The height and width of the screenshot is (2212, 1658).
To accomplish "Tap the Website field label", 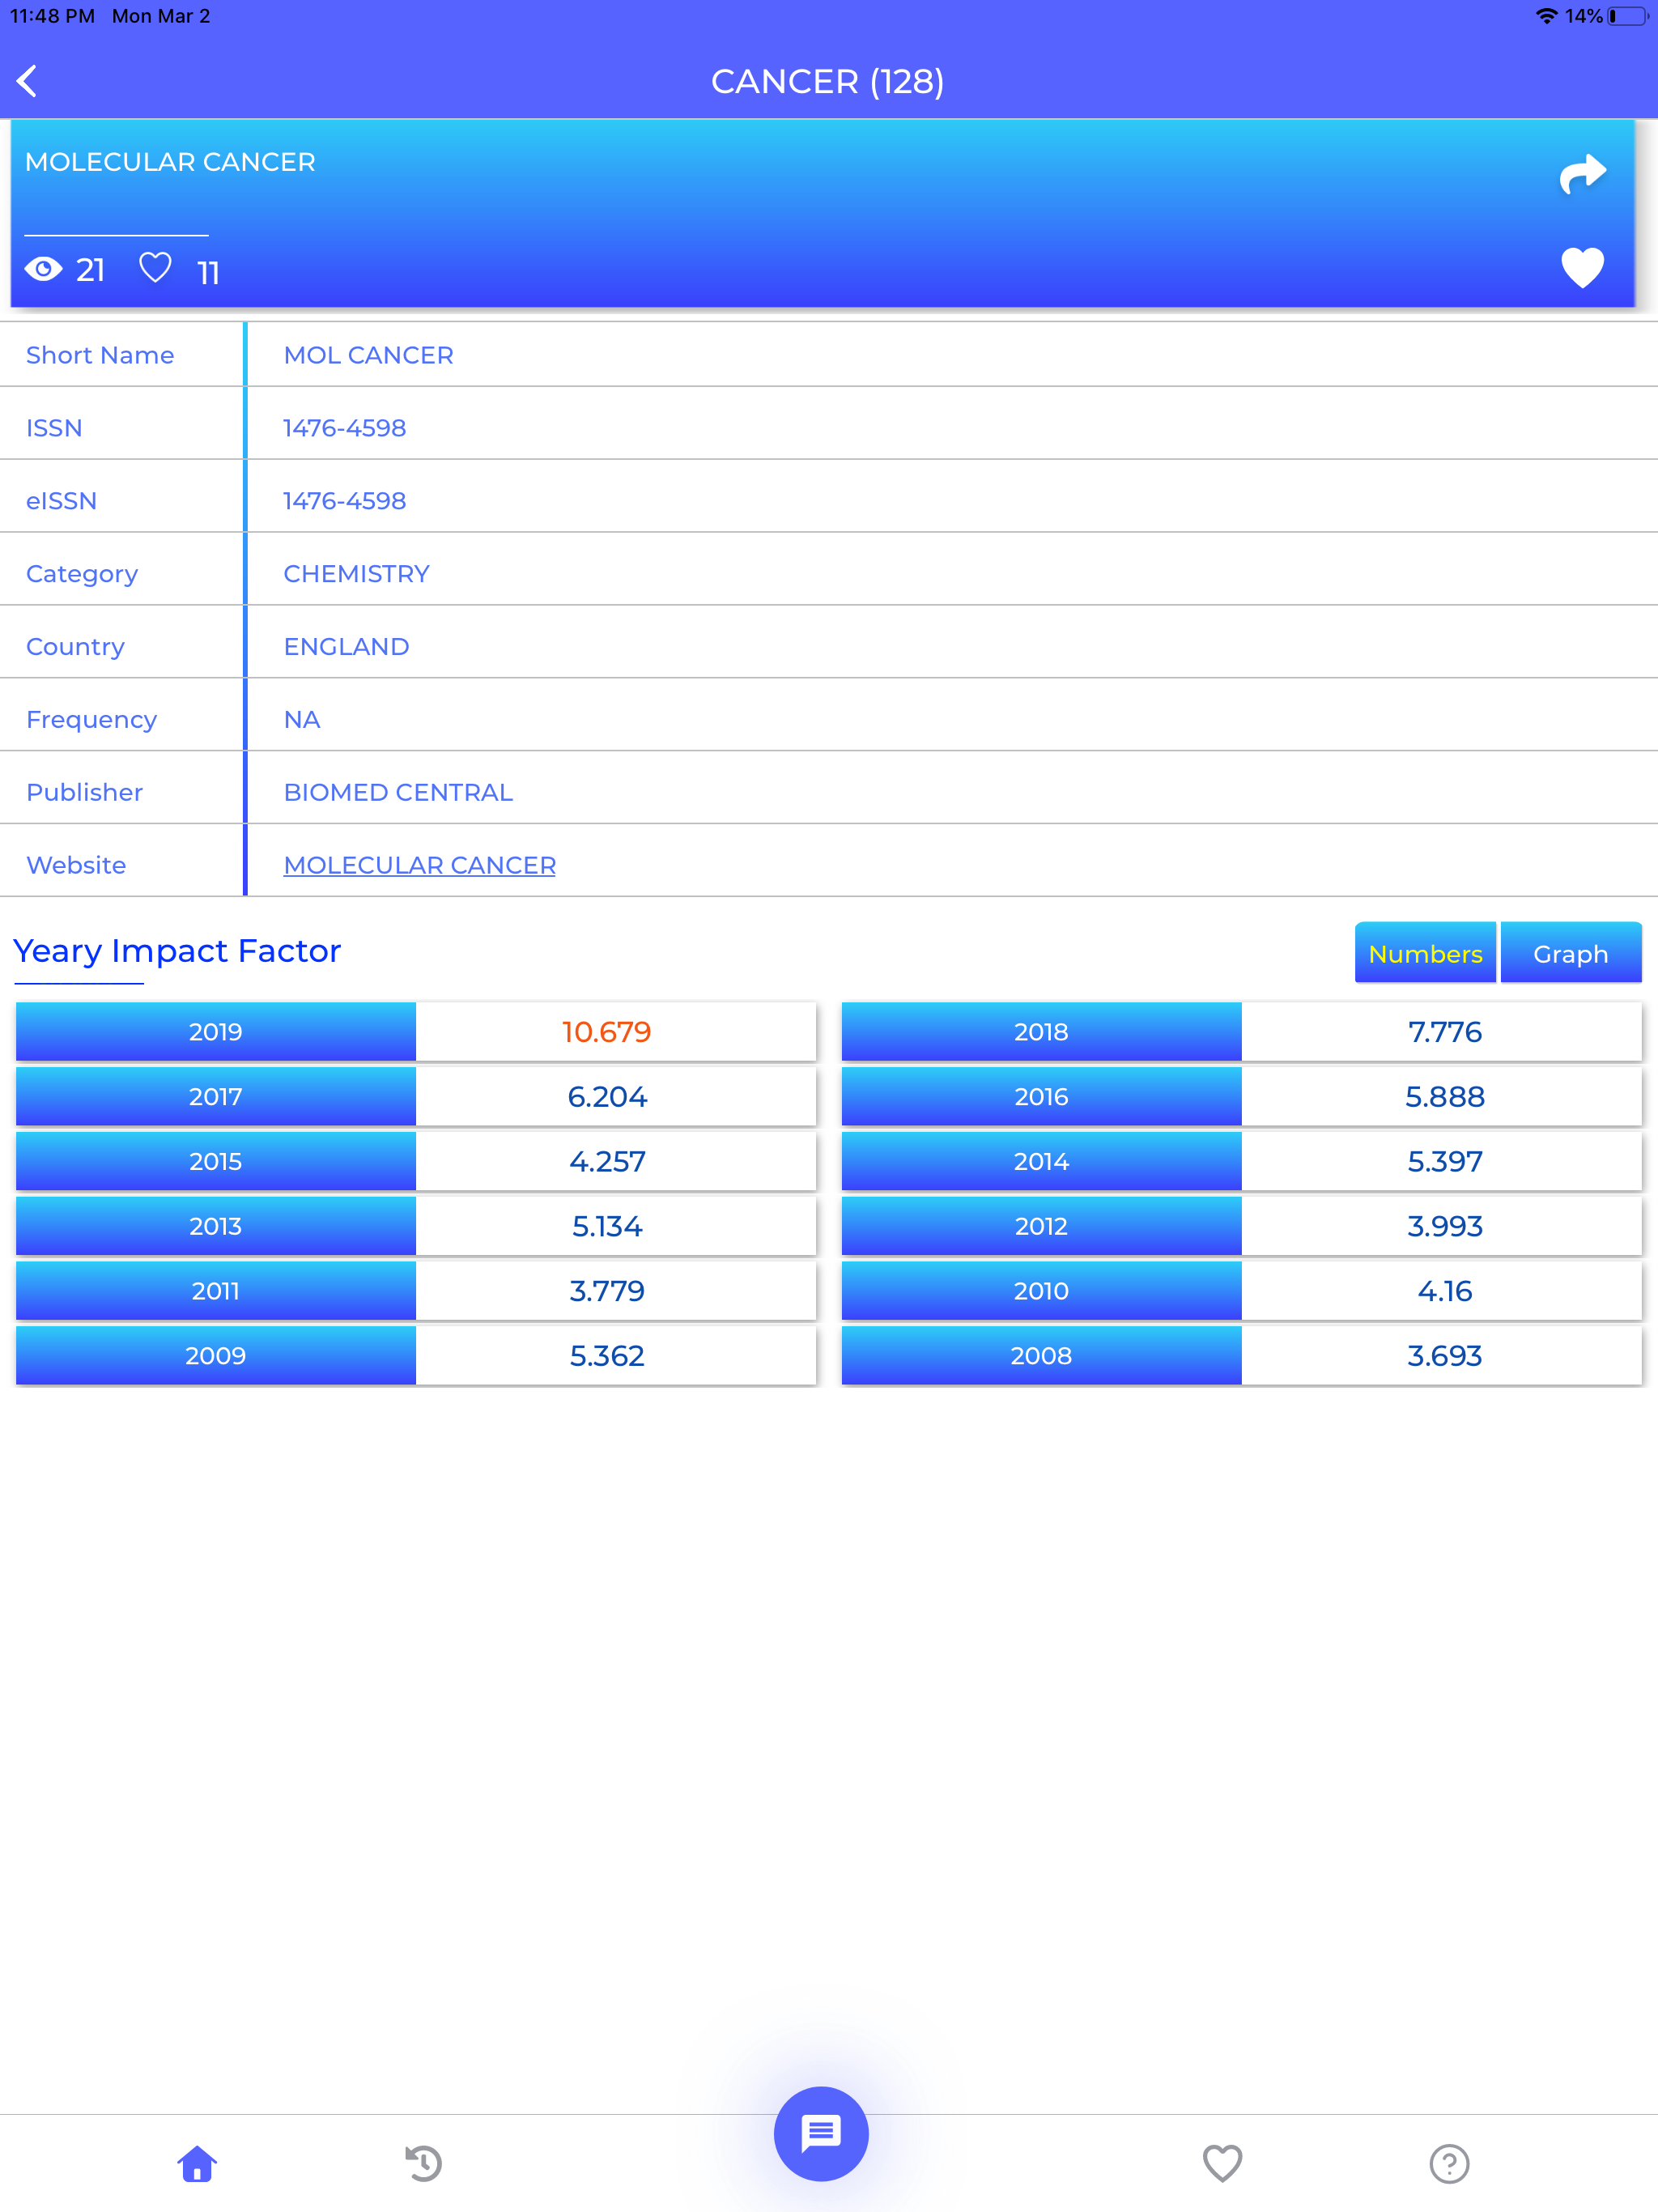I will tap(76, 865).
